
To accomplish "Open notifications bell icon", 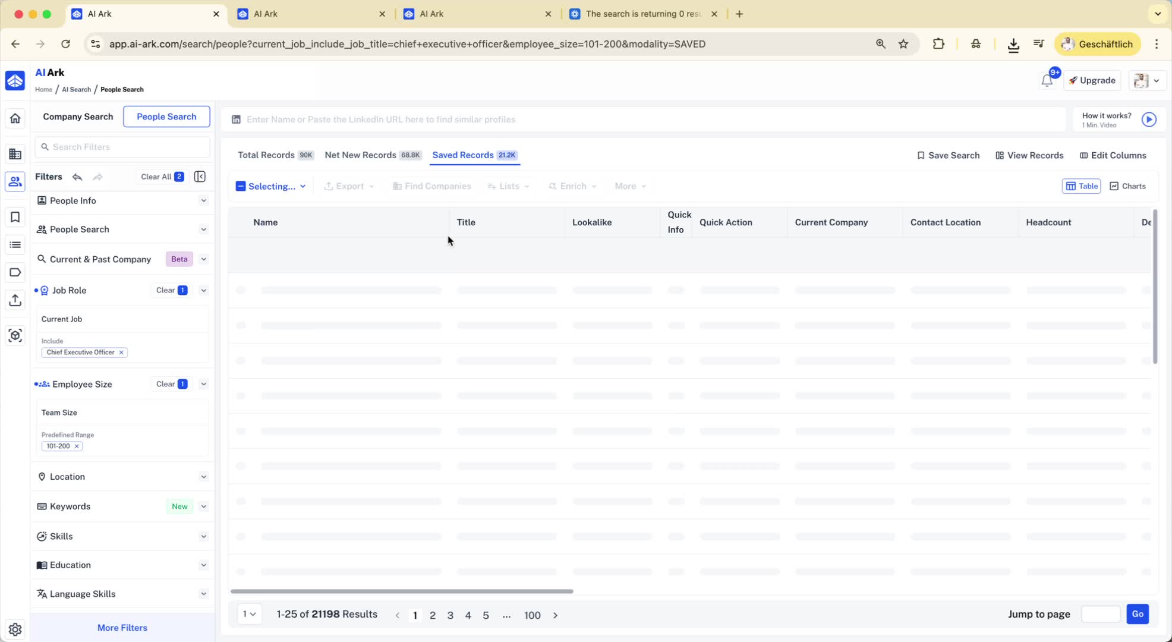I will tap(1047, 81).
